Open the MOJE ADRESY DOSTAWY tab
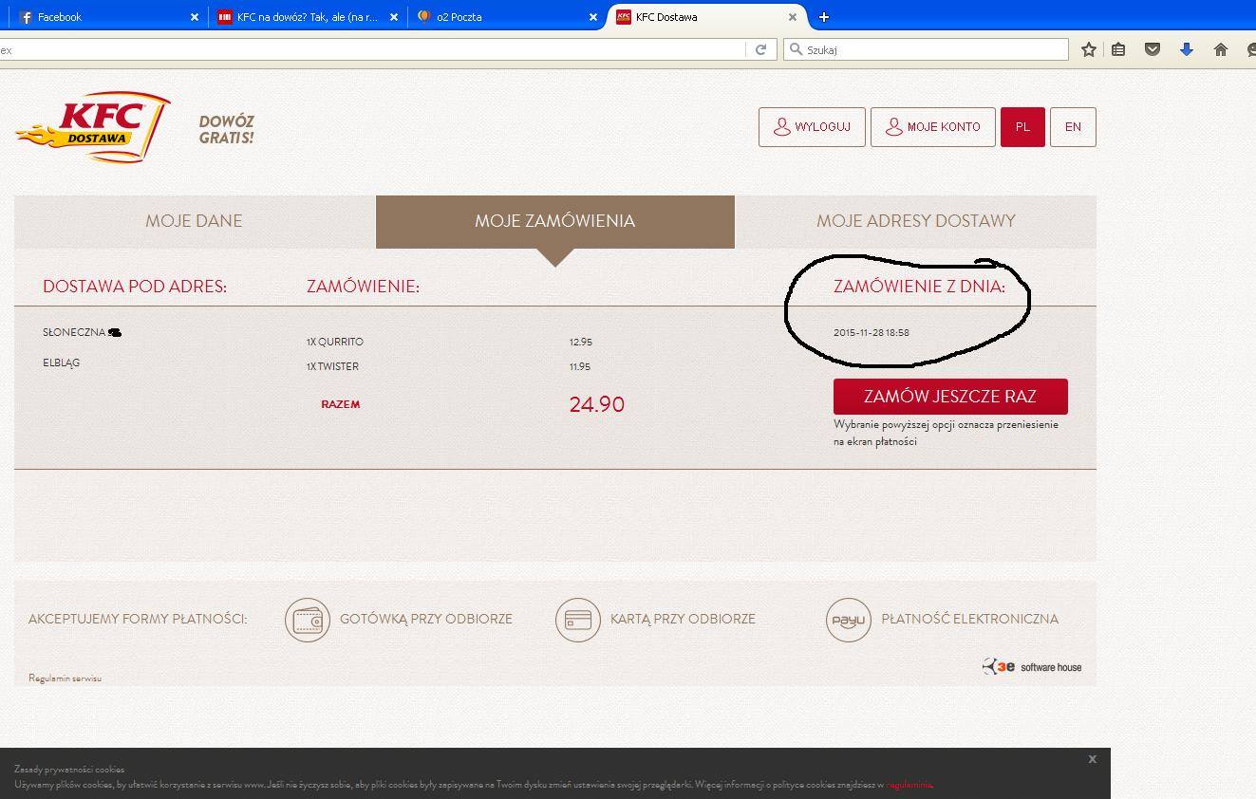Image resolution: width=1256 pixels, height=799 pixels. (x=916, y=221)
